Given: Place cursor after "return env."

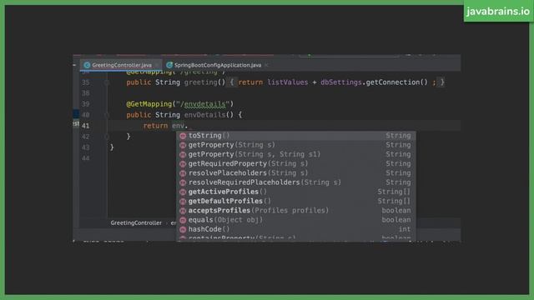Looking at the screenshot, I should tap(189, 126).
